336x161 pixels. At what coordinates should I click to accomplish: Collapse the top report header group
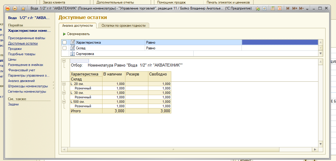(64, 61)
